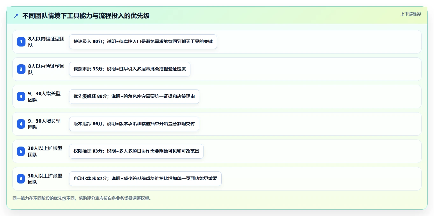Click 30人以上扩张型团队 label in the 权限治理 row
Screen dimensions: 434x216
coord(45,151)
